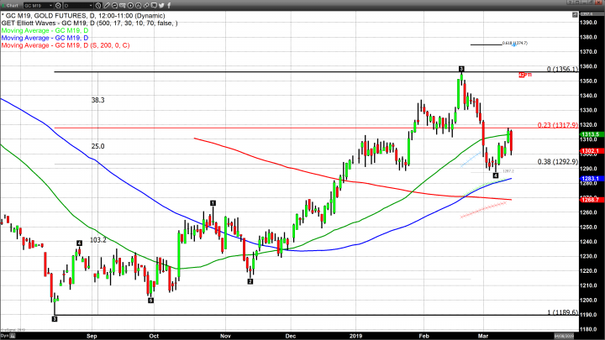Select the pencil drawing tool
Viewport: 605px width, 340px height.
click(107, 5)
